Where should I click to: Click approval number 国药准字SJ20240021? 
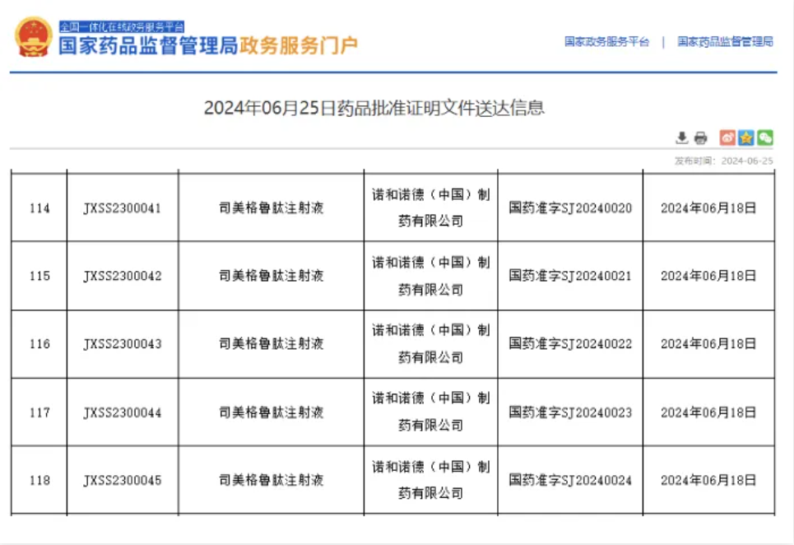(570, 276)
